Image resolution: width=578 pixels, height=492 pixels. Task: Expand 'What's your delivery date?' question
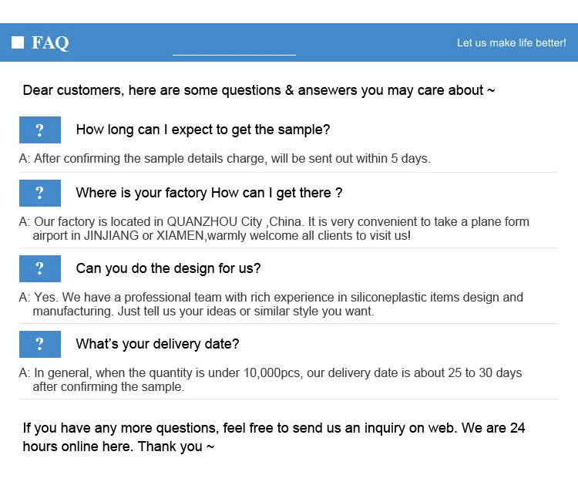(157, 344)
